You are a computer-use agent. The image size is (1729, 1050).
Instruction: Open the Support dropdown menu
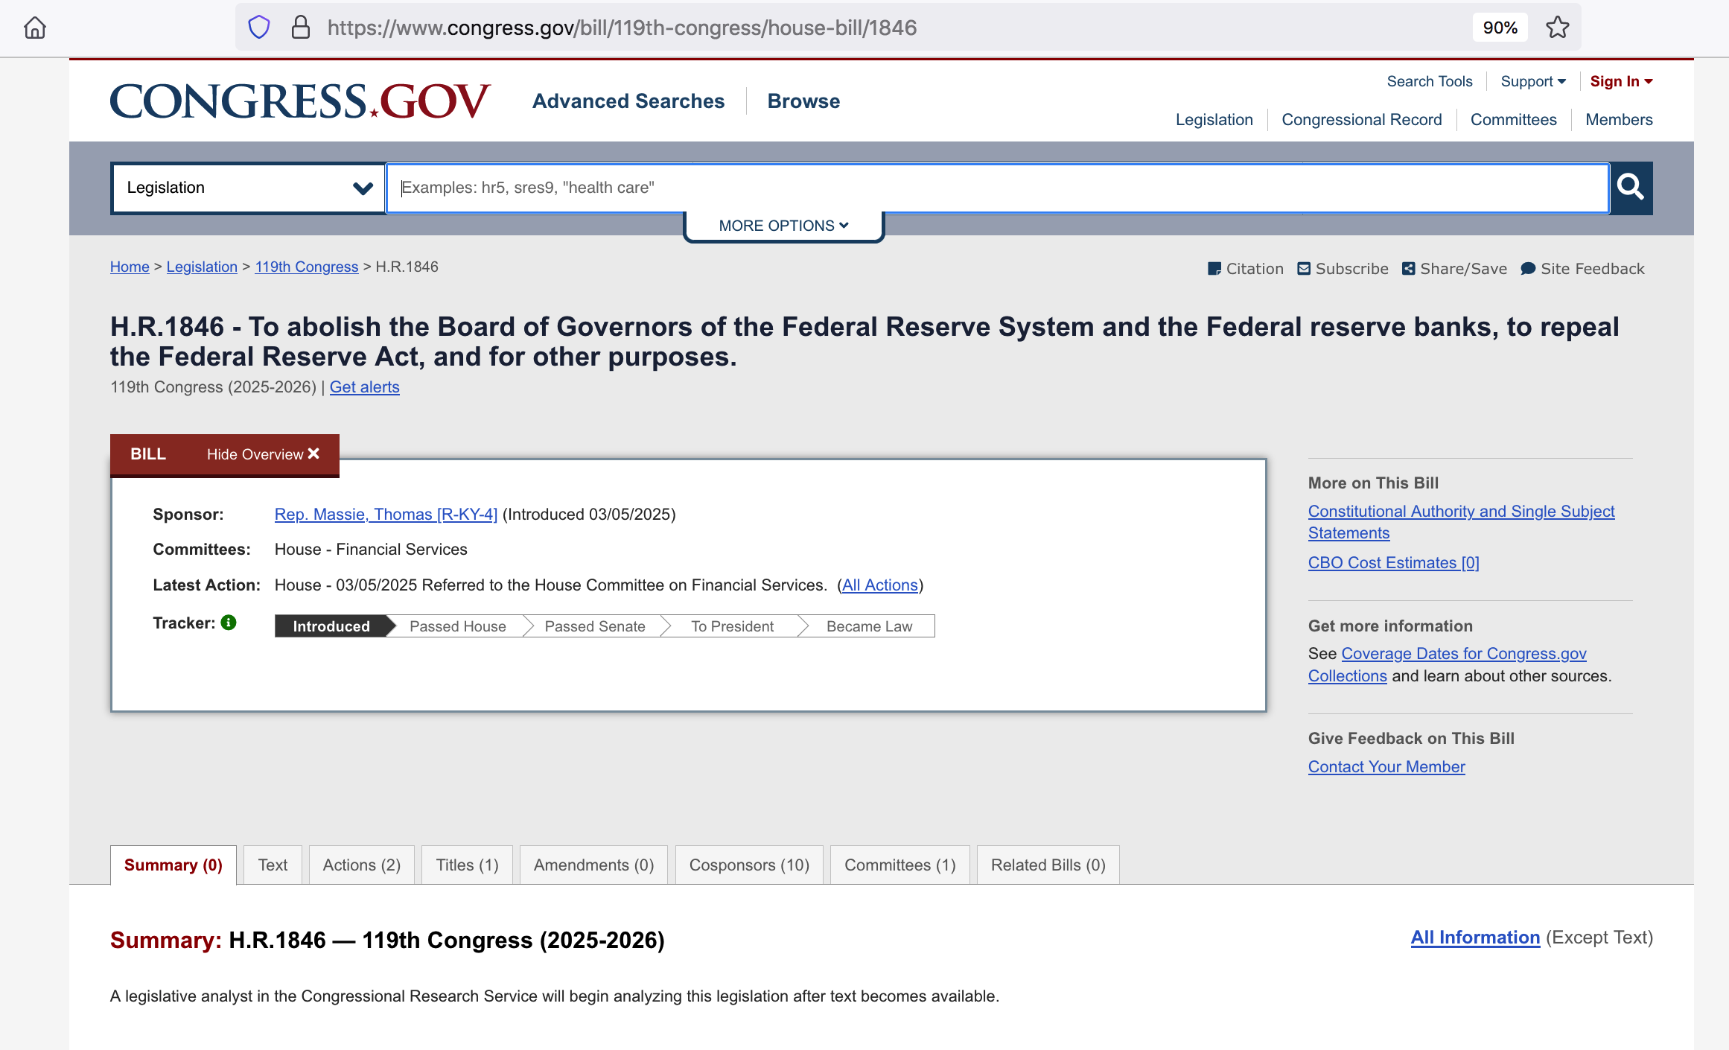[x=1533, y=81]
